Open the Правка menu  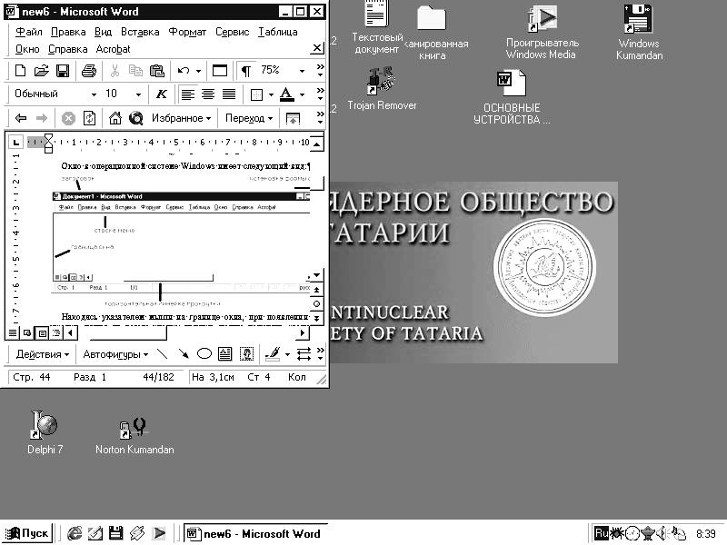(x=68, y=32)
